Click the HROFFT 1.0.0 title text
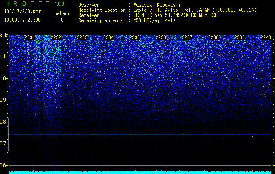The width and height of the screenshot is (275, 174). click(34, 3)
